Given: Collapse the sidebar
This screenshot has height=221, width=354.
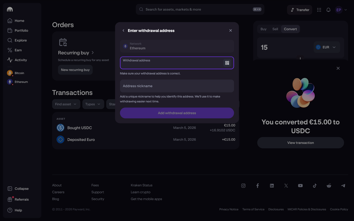Looking at the screenshot, I should (18, 189).
